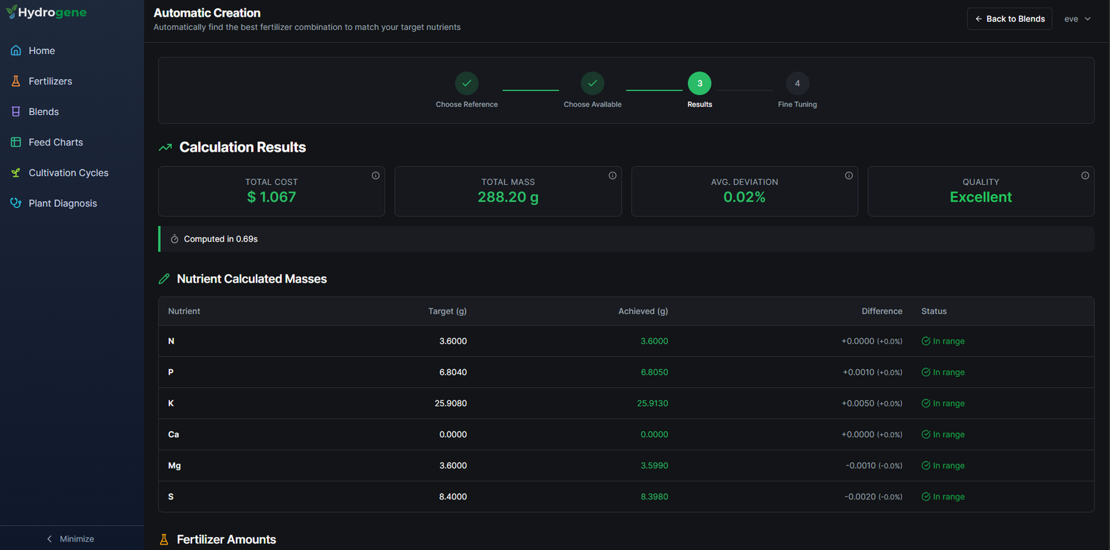
Task: Click the $ 1.067 total cost value
Action: point(271,197)
